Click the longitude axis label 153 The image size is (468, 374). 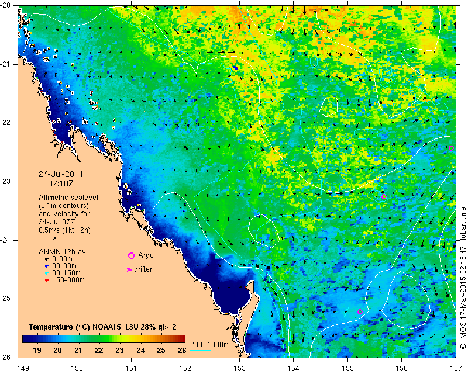click(x=239, y=369)
